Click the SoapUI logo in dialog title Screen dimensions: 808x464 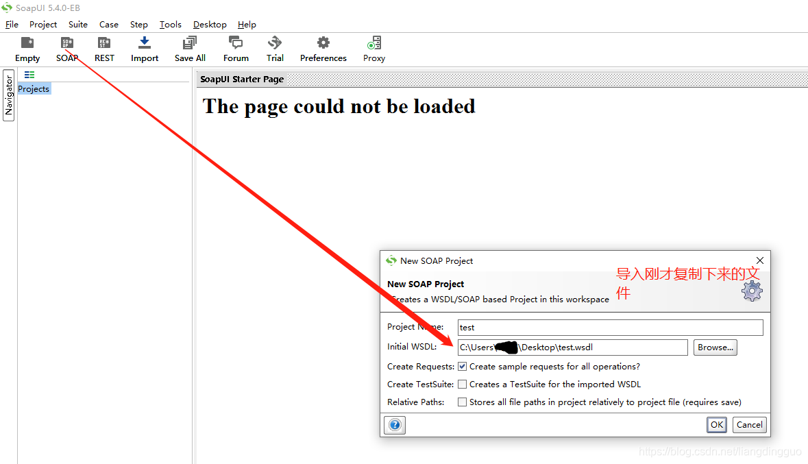(x=391, y=260)
